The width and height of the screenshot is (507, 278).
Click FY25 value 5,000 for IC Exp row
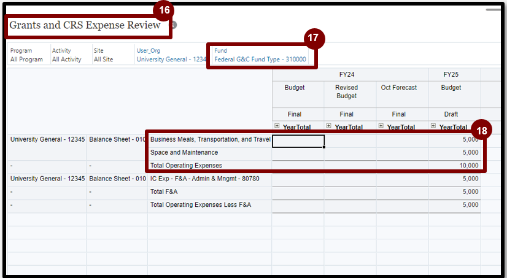pyautogui.click(x=455, y=179)
